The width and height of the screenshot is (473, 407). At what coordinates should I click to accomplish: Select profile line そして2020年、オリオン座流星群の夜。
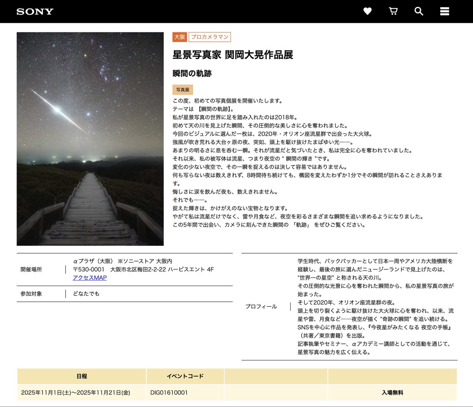[x=346, y=302]
